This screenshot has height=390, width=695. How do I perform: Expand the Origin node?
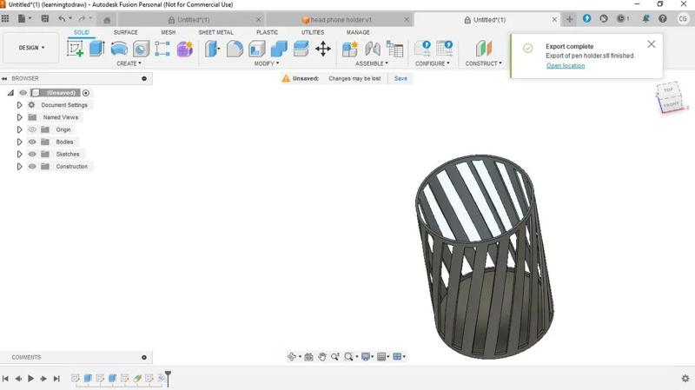[x=19, y=129]
